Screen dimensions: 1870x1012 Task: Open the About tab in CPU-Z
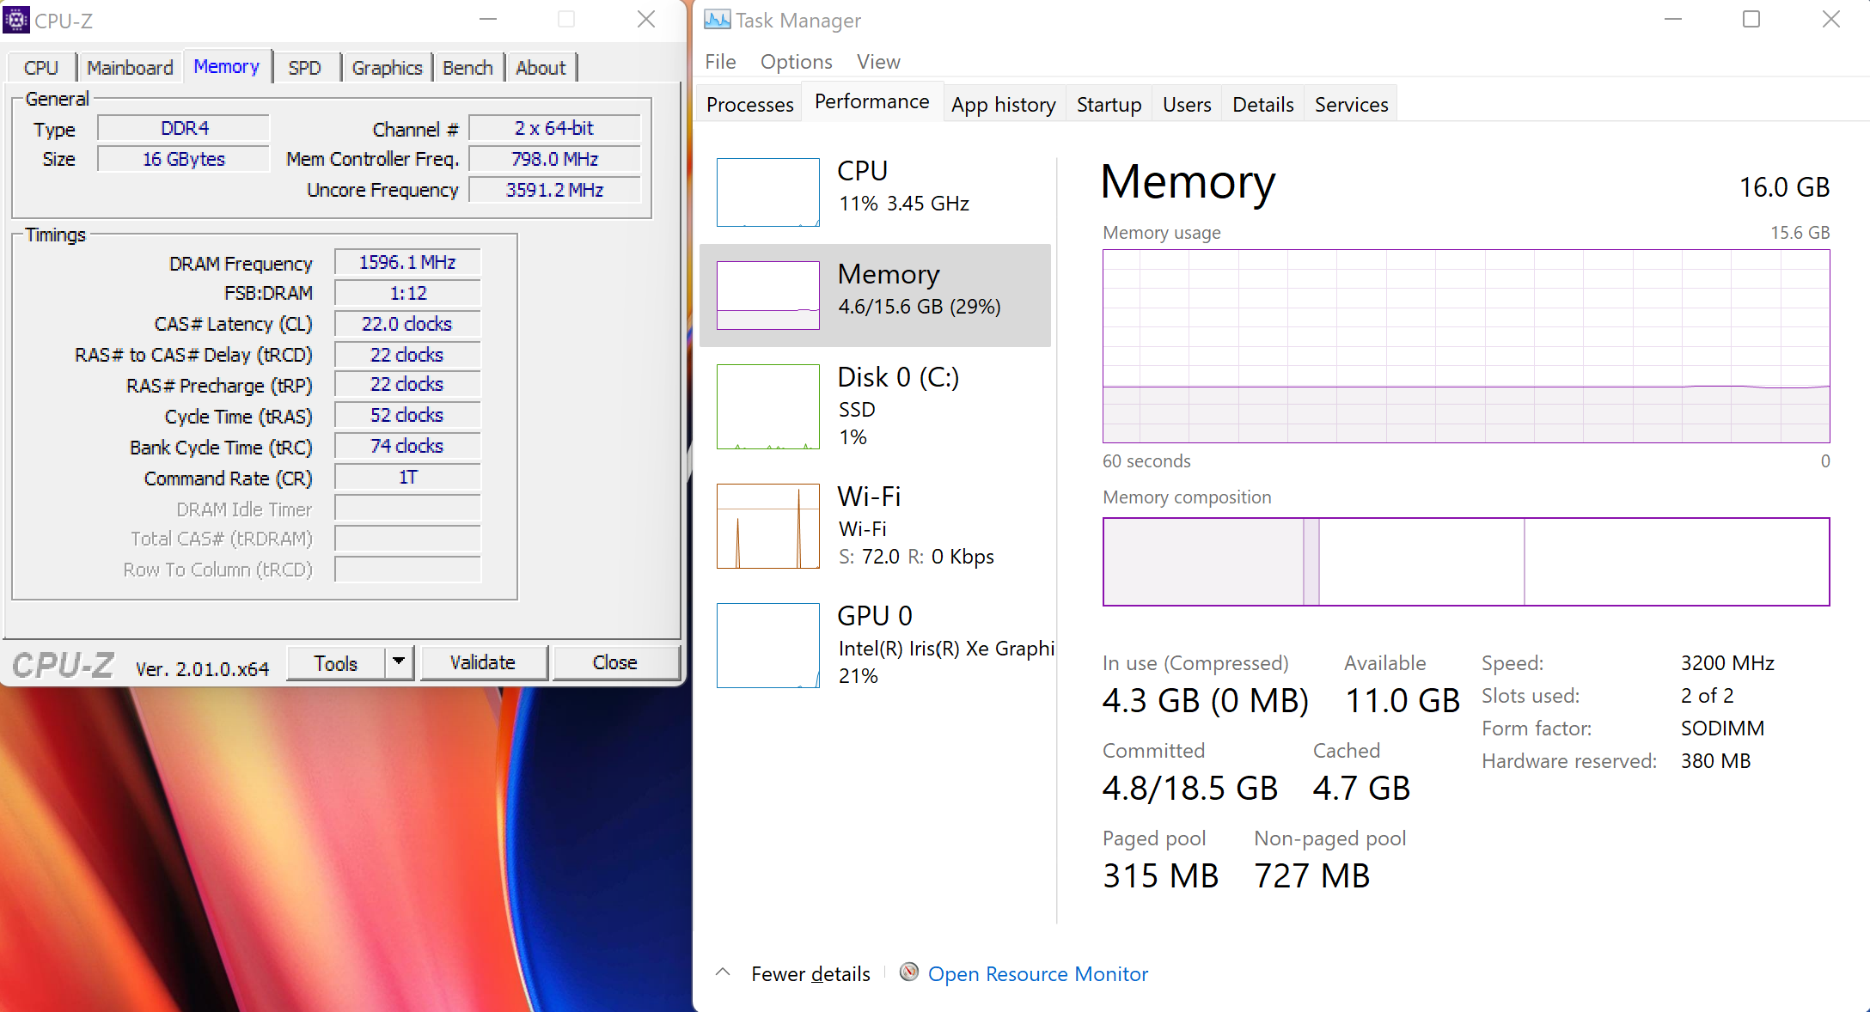click(541, 68)
